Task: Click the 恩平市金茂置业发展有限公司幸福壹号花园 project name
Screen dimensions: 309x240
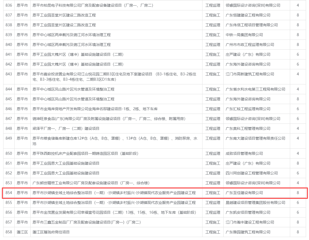Action: coord(114,213)
